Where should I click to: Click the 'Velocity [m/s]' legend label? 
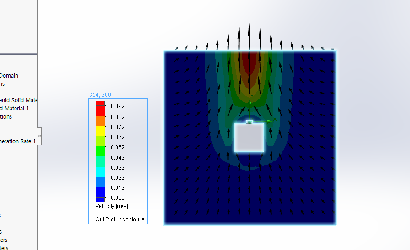point(112,206)
